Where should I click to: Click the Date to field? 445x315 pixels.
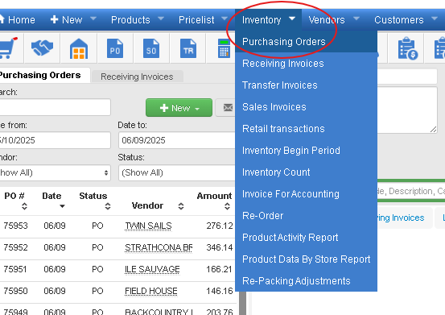coord(176,140)
